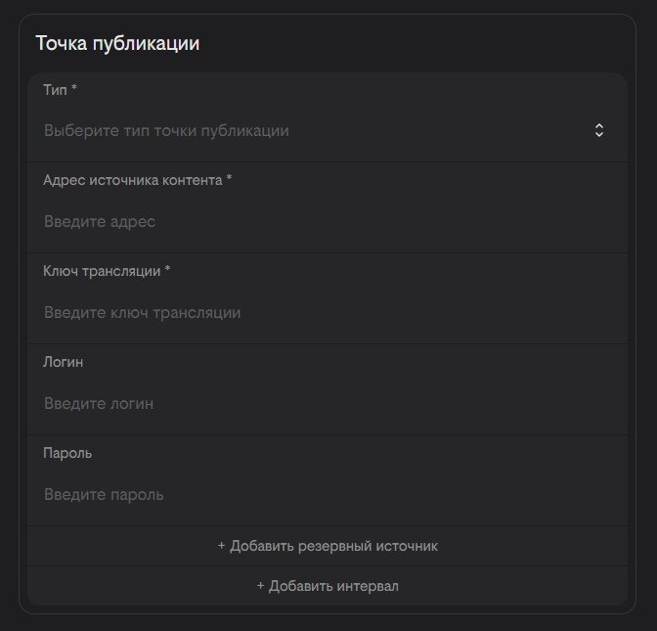Image resolution: width=657 pixels, height=631 pixels.
Task: Click the 'Тип' field label
Action: (x=55, y=89)
